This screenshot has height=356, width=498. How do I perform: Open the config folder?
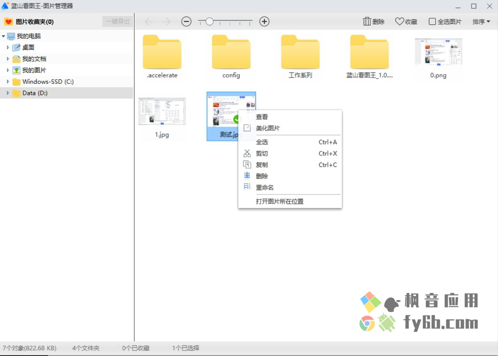pyautogui.click(x=231, y=52)
